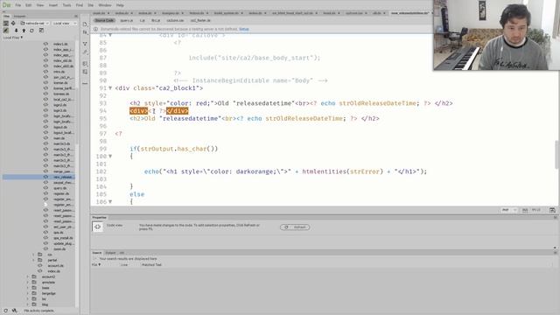Viewport: 560px width, 315px height.
Task: Select the Source Code related-file button
Action: [104, 20]
